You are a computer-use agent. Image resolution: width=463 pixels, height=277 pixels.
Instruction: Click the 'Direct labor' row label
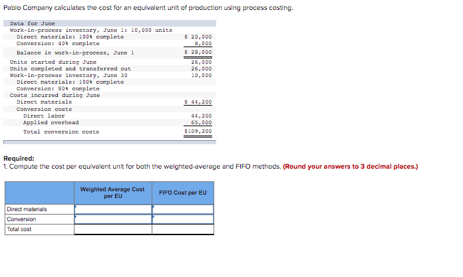point(44,116)
